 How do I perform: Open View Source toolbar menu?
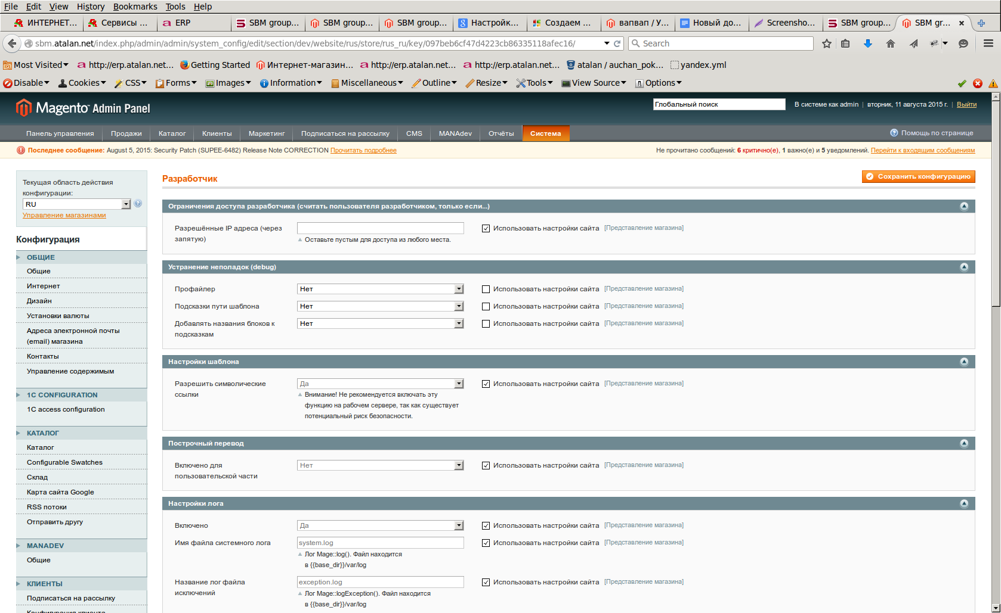pos(594,83)
